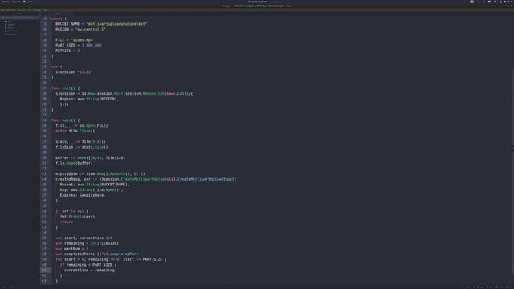The width and height of the screenshot is (514, 289).
Task: Open the View menu
Action: [x=13, y=10]
